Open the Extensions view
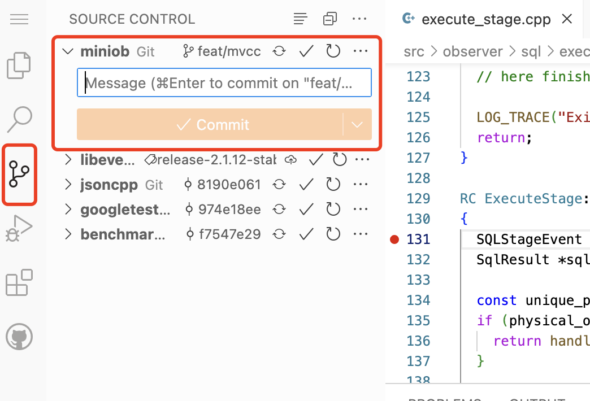 (19, 282)
